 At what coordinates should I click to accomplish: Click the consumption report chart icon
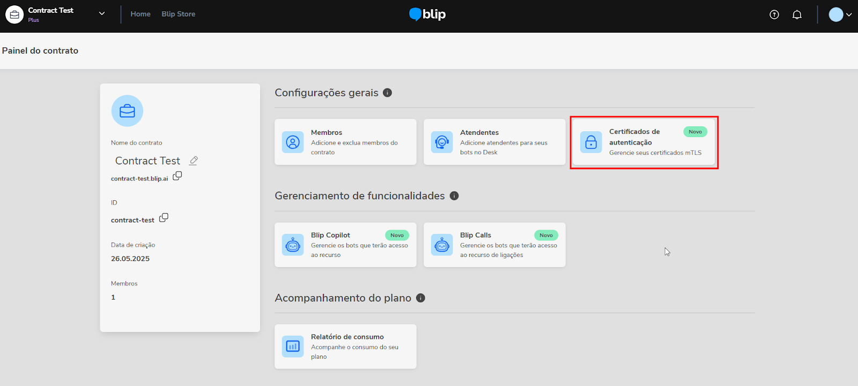(293, 346)
